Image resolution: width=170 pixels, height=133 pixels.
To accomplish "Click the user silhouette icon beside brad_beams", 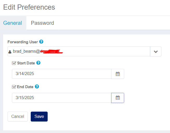I will click(x=10, y=52).
